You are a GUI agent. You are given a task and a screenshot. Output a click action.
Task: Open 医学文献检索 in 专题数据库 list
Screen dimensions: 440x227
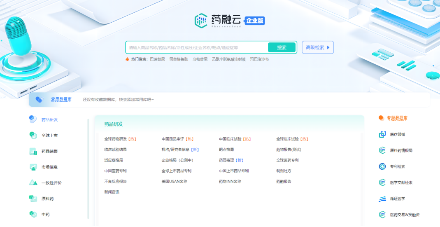click(x=401, y=183)
